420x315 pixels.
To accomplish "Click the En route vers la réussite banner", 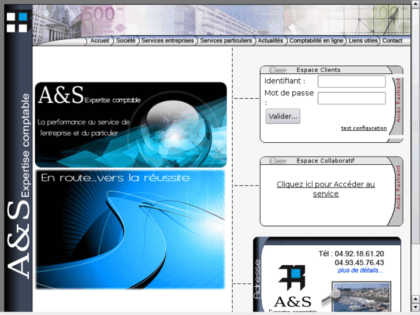I will pyautogui.click(x=130, y=229).
